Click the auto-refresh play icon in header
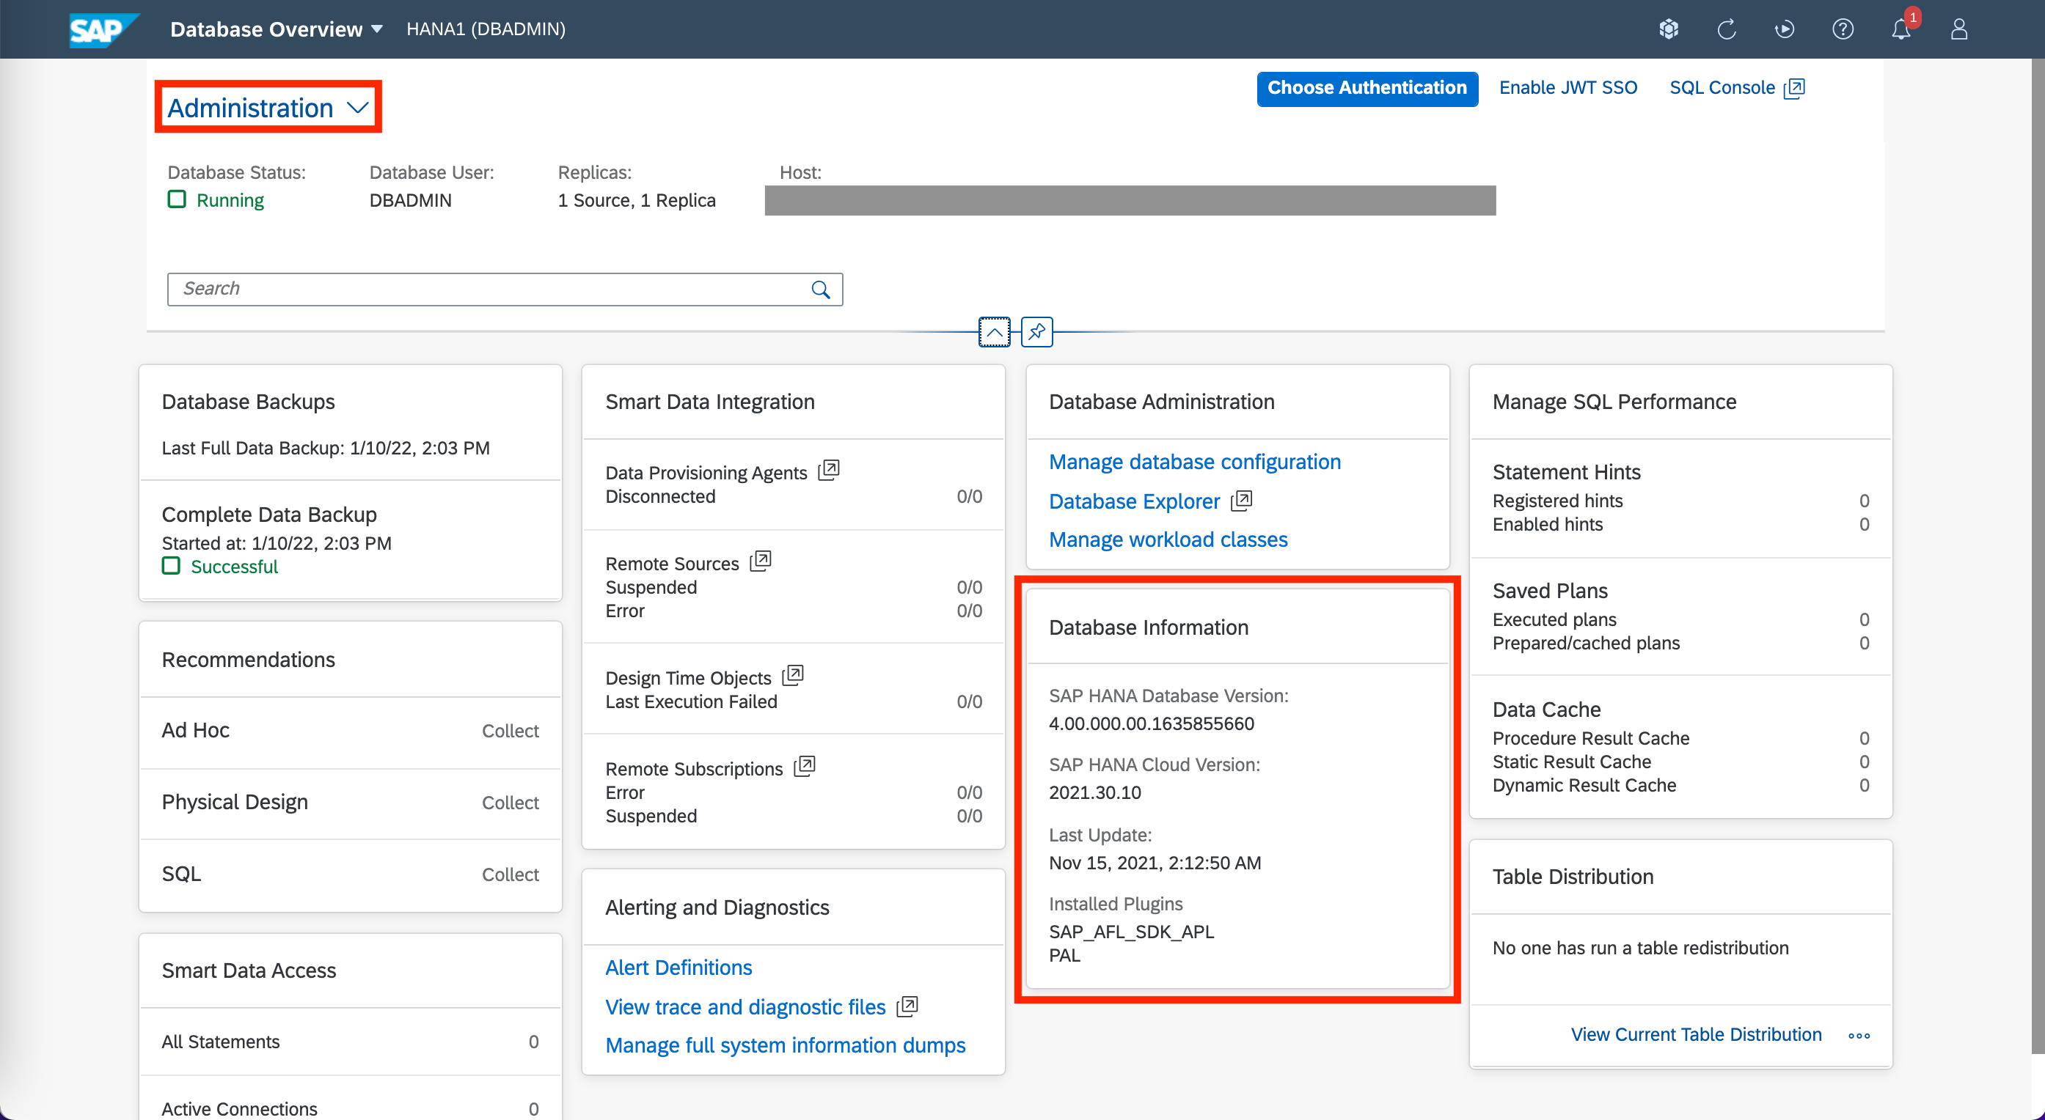The image size is (2045, 1120). [x=1784, y=29]
